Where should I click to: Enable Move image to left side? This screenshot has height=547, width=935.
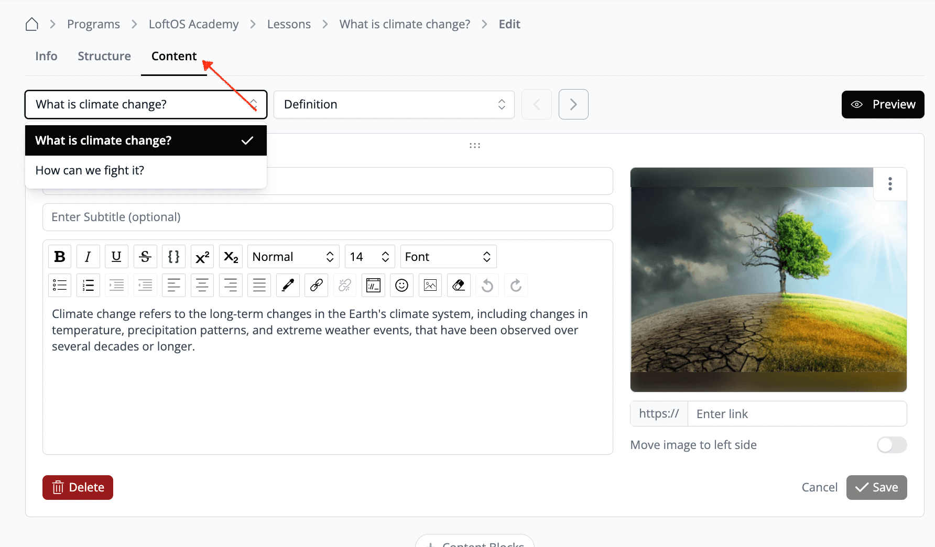(891, 445)
